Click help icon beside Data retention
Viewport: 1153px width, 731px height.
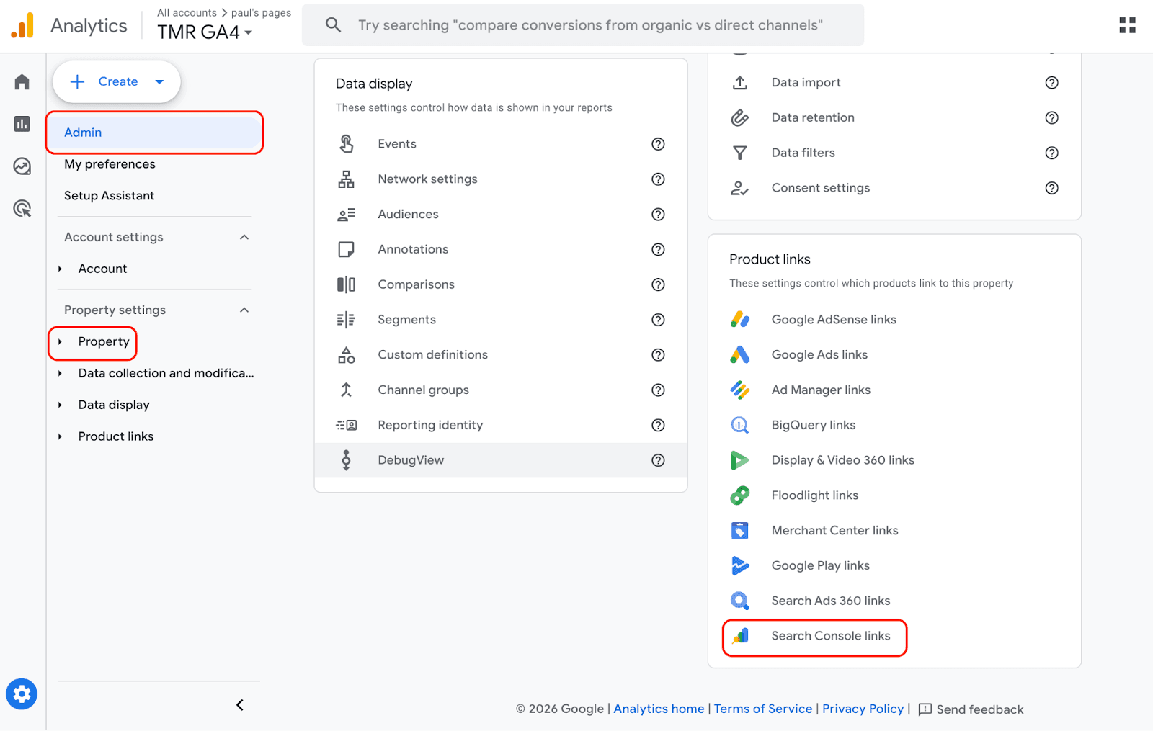1051,117
